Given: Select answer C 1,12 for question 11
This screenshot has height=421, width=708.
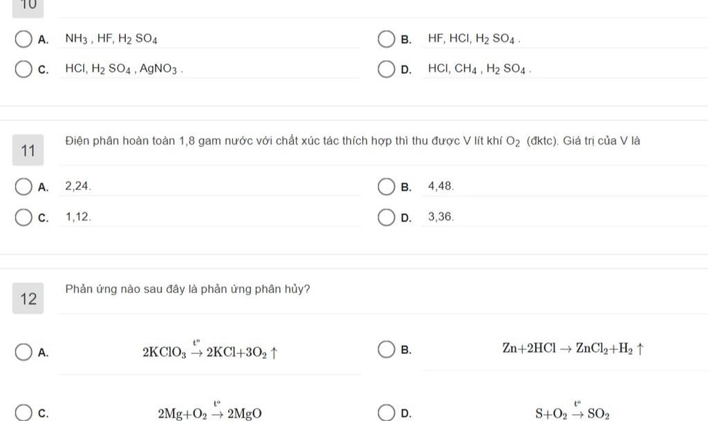Looking at the screenshot, I should [24, 218].
